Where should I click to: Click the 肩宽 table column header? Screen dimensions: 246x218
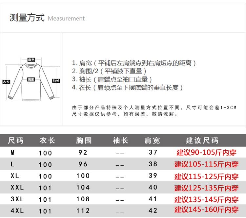point(153,141)
